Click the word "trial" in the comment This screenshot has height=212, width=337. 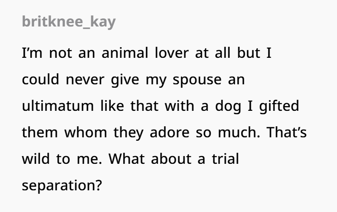click(x=225, y=159)
